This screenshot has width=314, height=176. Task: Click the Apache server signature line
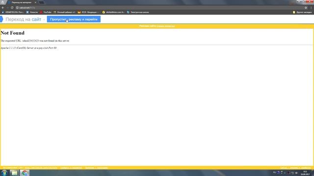28,48
